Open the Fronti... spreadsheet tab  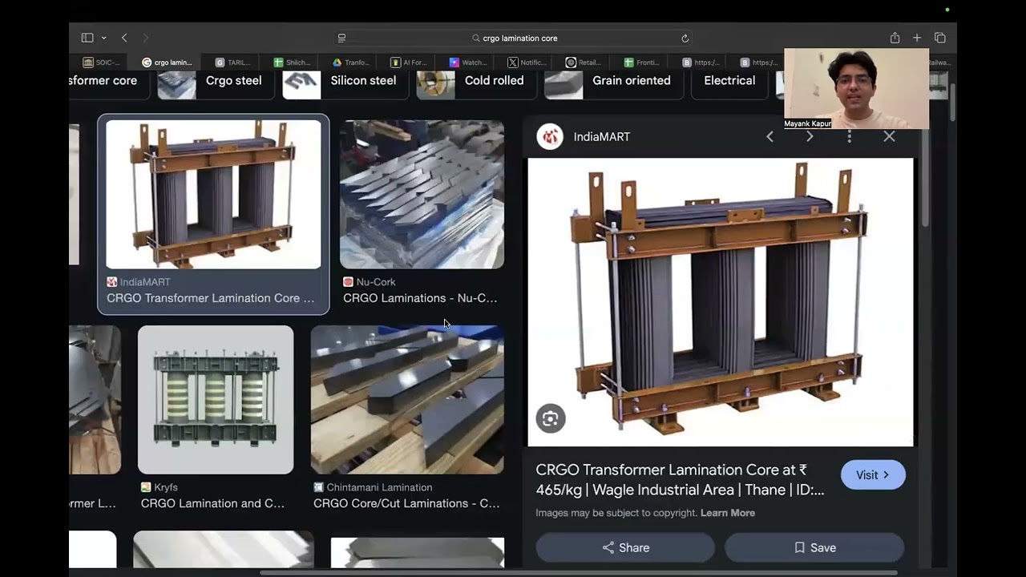click(642, 62)
